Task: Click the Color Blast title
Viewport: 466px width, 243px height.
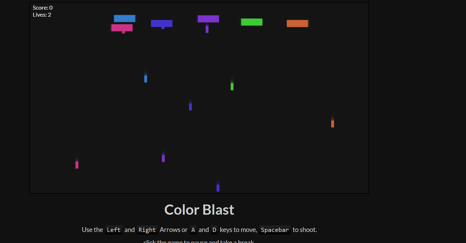Action: 199,210
